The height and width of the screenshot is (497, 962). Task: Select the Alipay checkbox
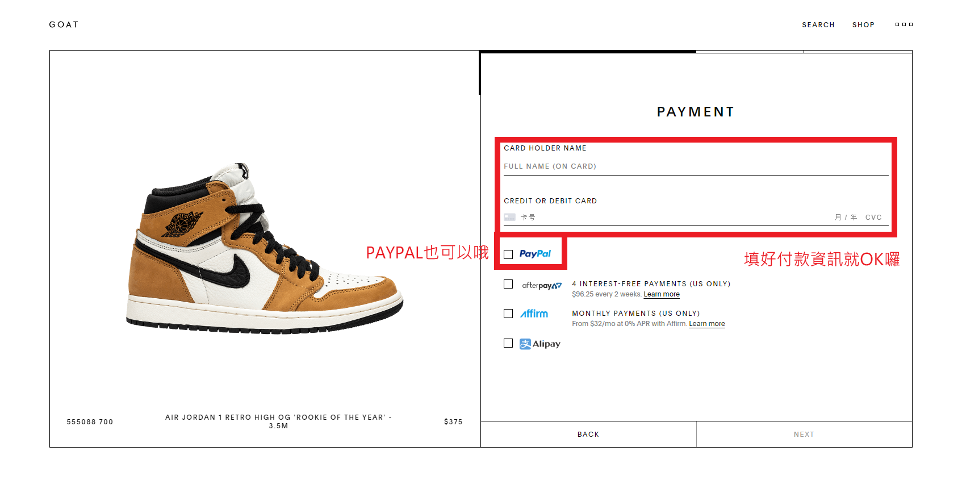click(508, 343)
